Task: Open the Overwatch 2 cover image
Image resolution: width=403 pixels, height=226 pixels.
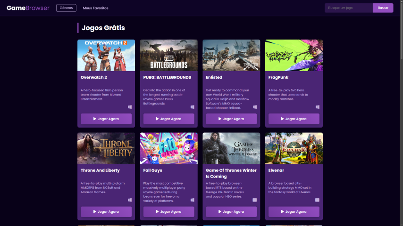Action: click(106, 55)
